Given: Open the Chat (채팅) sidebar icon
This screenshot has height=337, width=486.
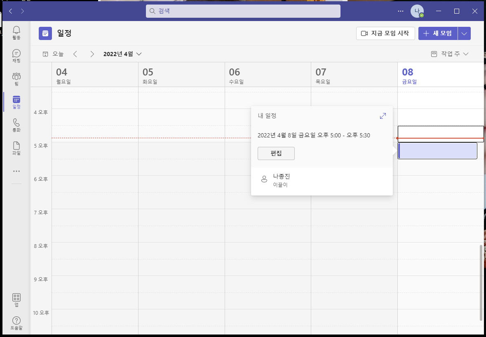Looking at the screenshot, I should click(16, 56).
